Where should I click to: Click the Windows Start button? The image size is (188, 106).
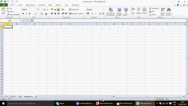[x=3, y=103]
